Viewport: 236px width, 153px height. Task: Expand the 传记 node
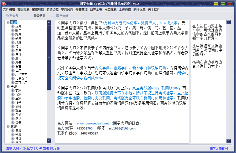(13, 46)
